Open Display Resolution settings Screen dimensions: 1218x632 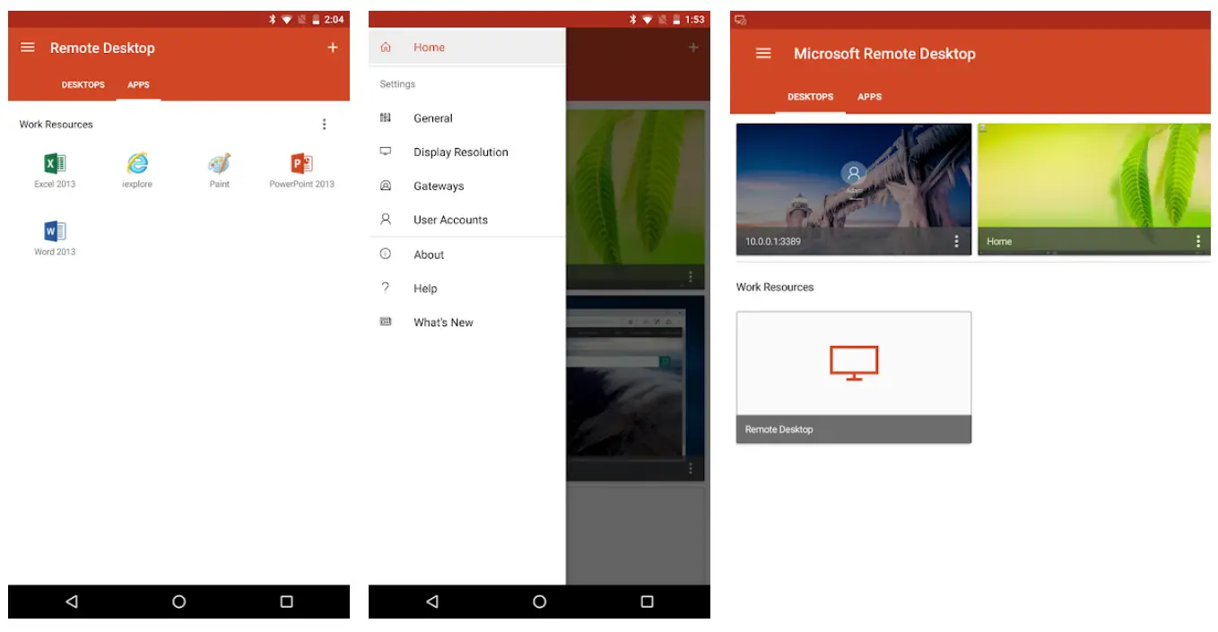pyautogui.click(x=467, y=152)
